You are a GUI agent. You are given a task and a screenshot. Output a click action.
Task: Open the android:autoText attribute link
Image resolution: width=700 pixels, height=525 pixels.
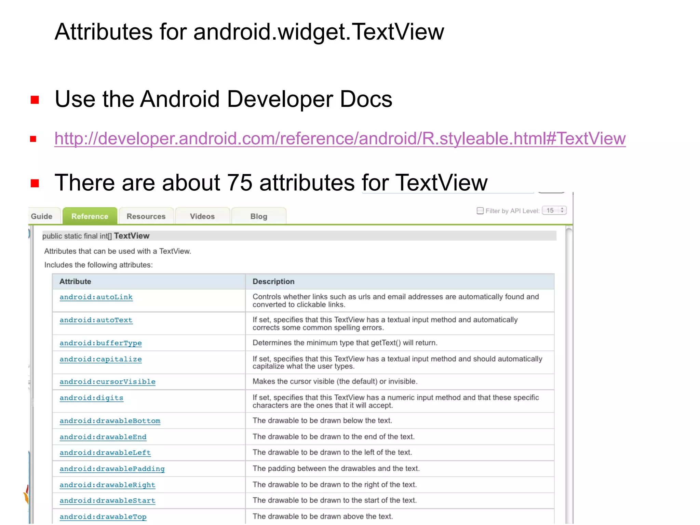click(x=96, y=320)
